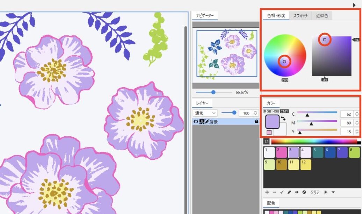Click the layer opacity stepper arrows
362x214 pixels.
click(255, 113)
